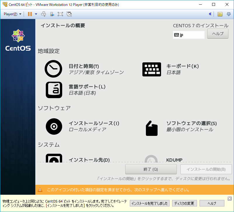The height and width of the screenshot is (212, 234).
Task: Open 言語サポート(L) settings
Action: [x=87, y=87]
